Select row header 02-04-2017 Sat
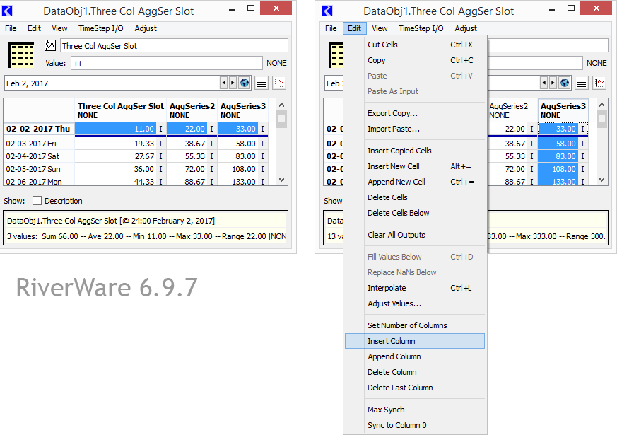This screenshot has height=435, width=617. pos(39,156)
